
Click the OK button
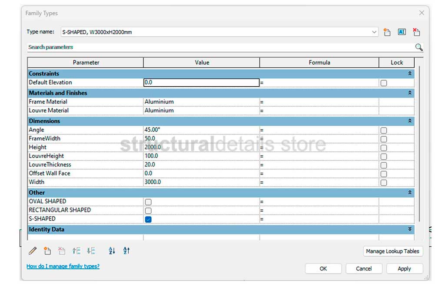pos(323,269)
